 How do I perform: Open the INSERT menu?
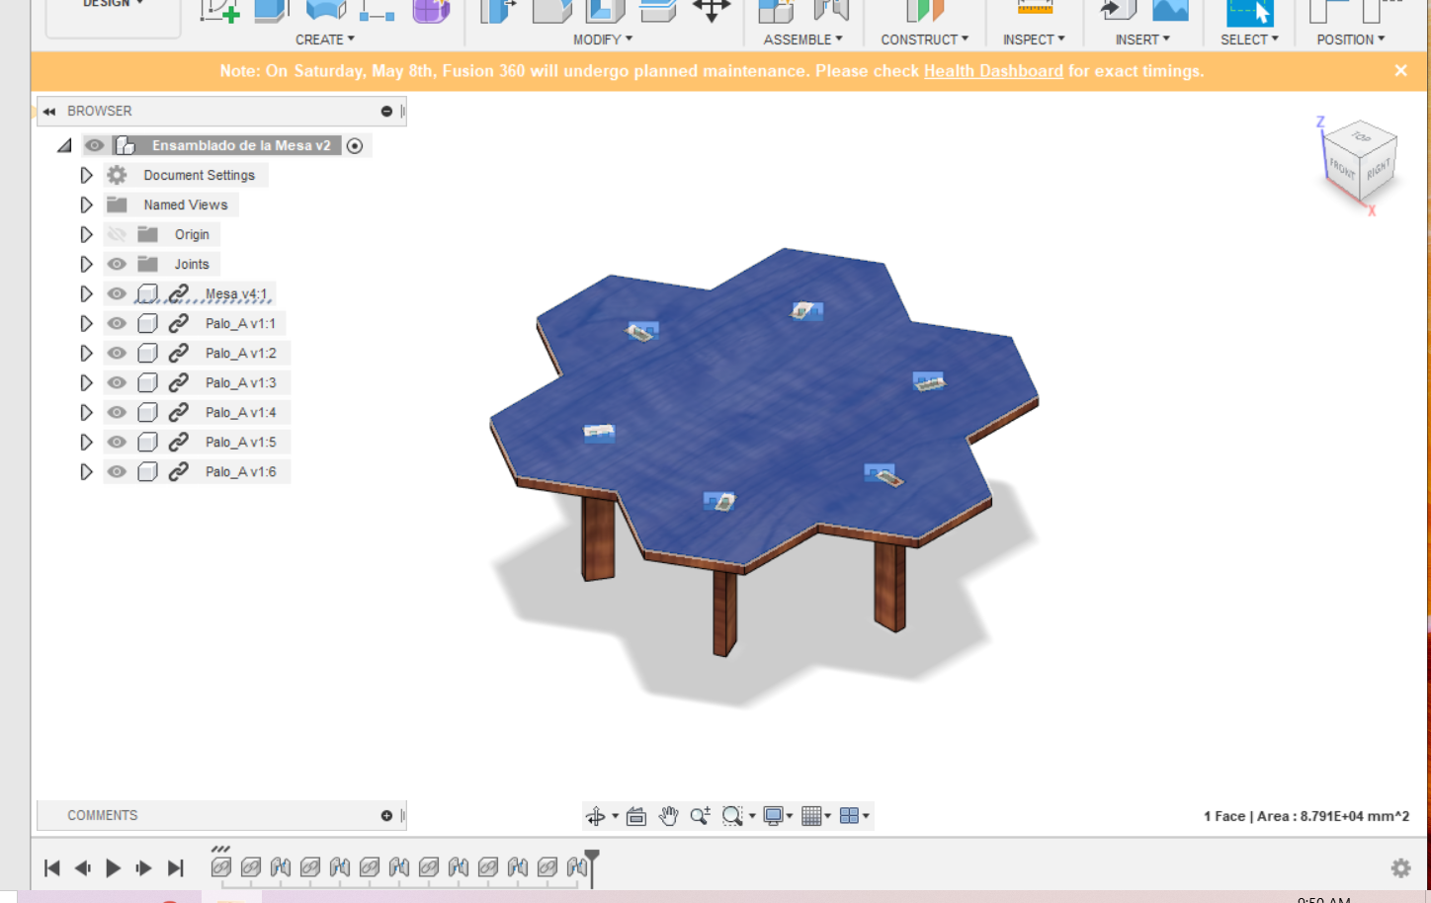1142,40
